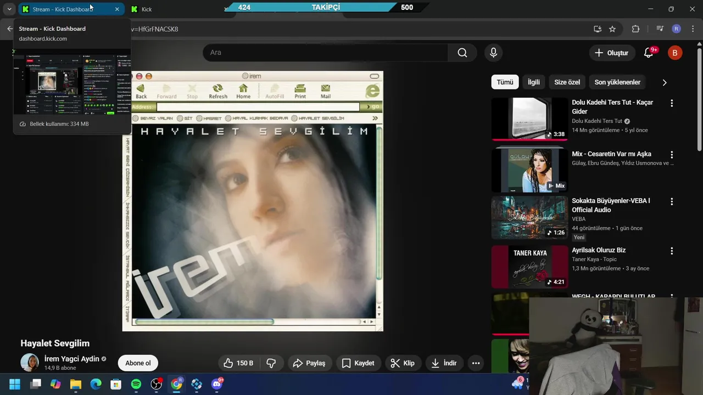Select the Tümü filter chip

(x=505, y=82)
